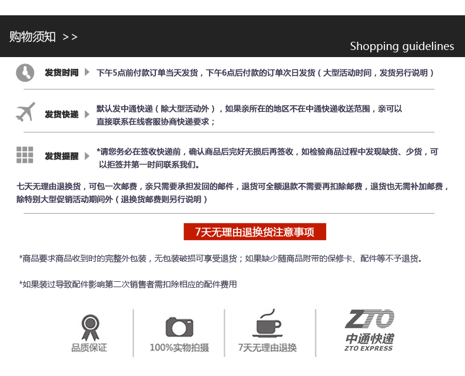Click the 7天无理由退换 caption
This screenshot has height=376, width=465.
[267, 348]
